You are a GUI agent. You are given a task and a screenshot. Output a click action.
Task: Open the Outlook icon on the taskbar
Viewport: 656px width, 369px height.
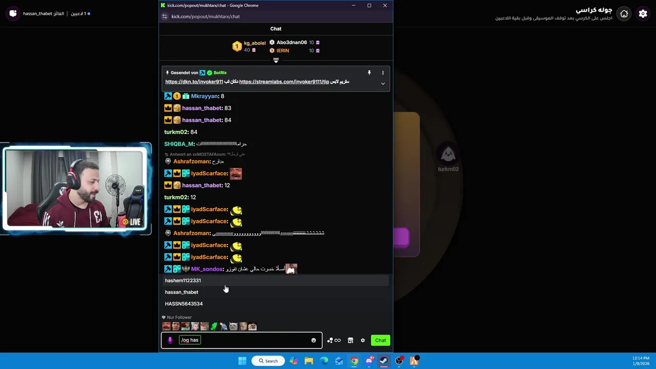[x=339, y=361]
